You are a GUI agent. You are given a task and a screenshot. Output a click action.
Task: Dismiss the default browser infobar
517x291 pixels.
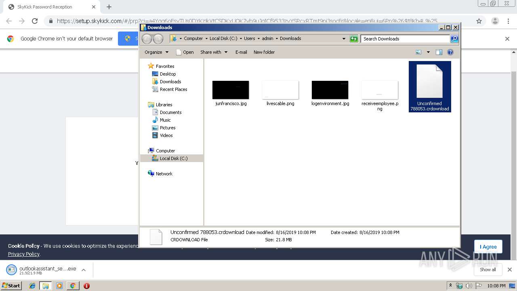tap(507, 39)
